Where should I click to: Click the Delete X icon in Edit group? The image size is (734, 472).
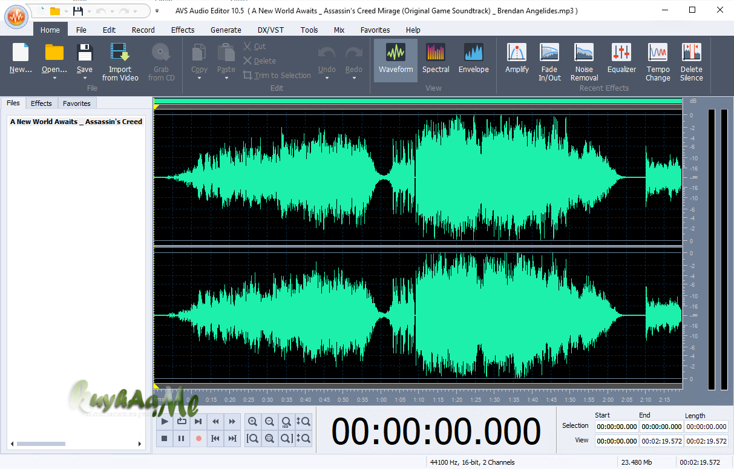247,61
